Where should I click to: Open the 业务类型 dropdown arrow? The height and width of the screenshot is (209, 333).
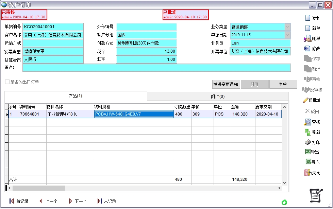point(287,27)
